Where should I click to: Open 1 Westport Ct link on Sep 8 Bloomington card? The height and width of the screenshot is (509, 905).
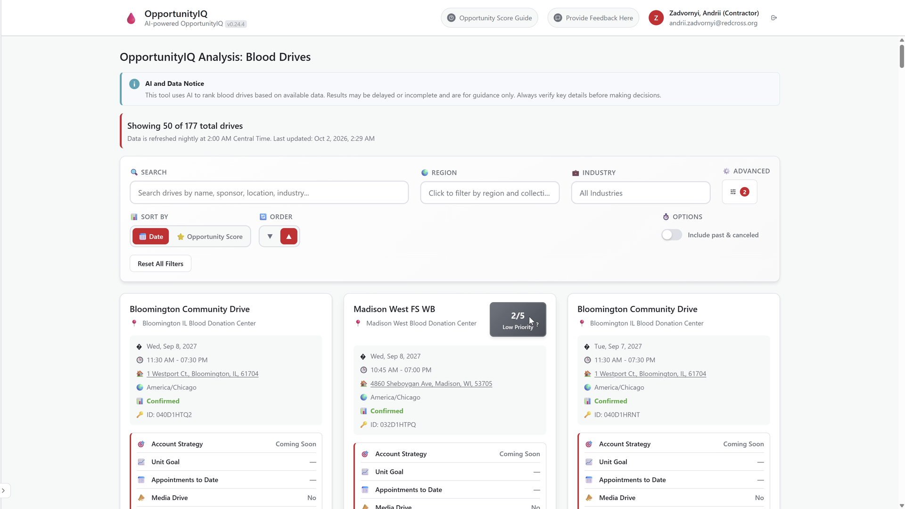pos(203,374)
